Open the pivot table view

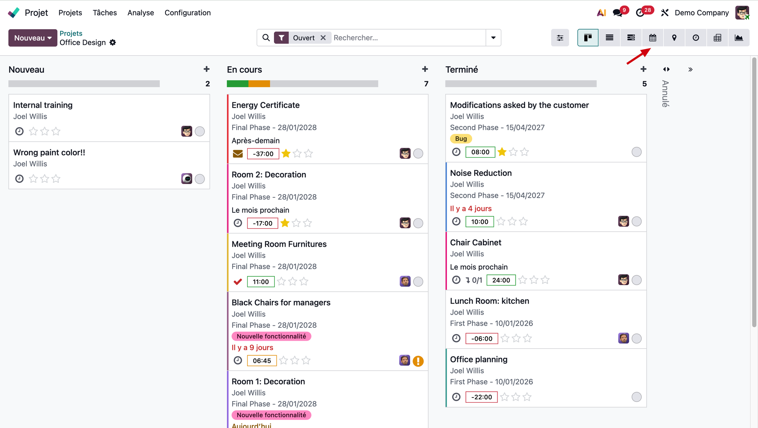[x=717, y=38]
